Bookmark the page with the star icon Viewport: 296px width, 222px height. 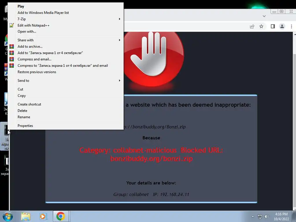(261, 26)
